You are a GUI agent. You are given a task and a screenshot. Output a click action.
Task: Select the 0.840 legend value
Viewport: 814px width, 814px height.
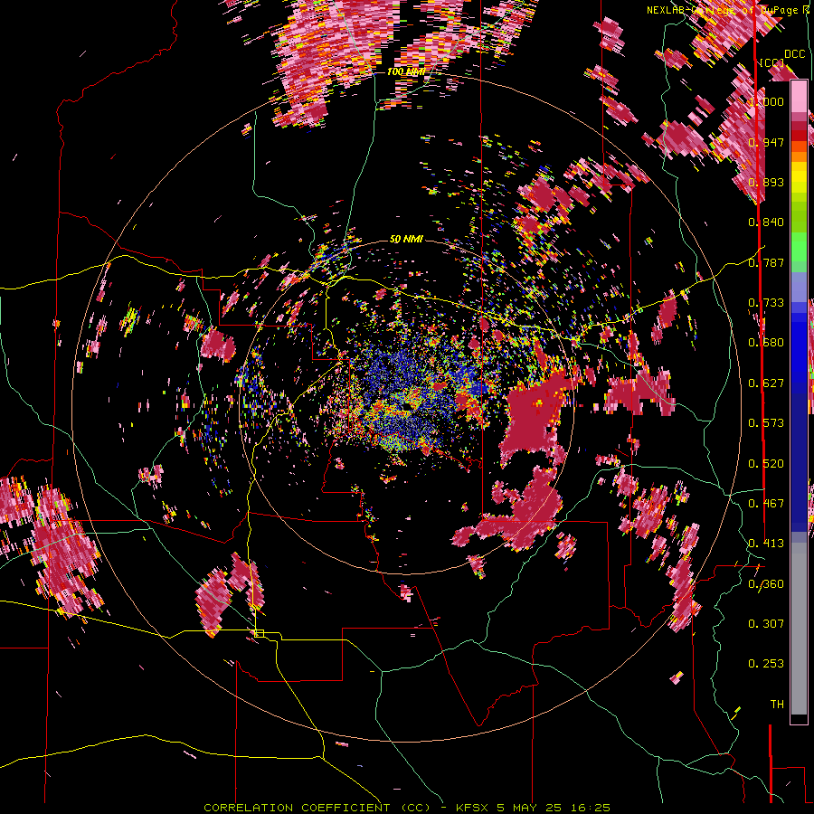[766, 222]
